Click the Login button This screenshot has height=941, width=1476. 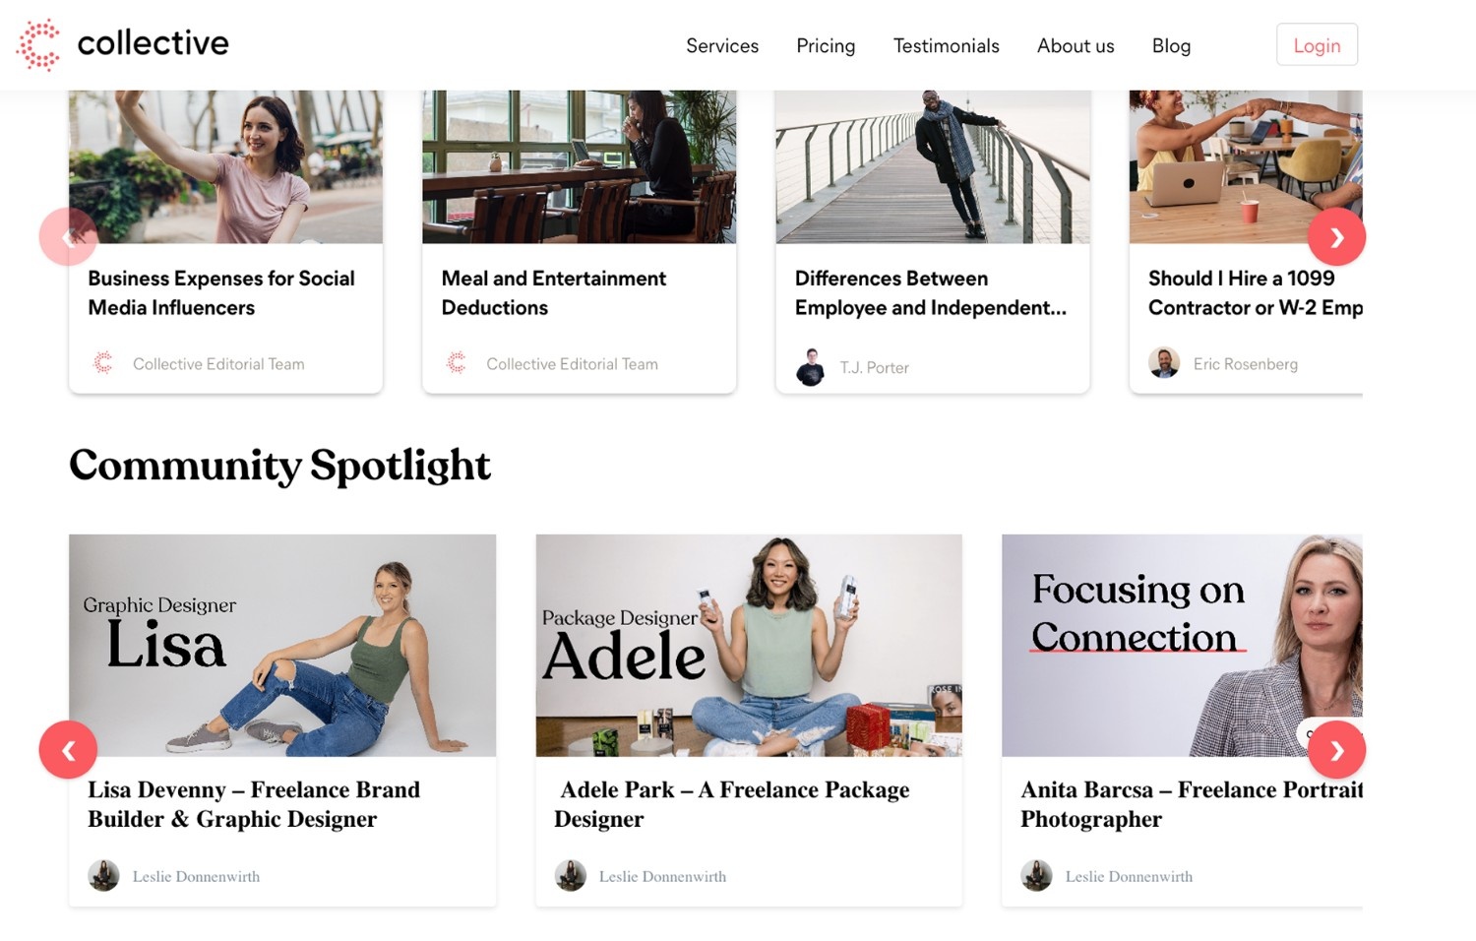click(x=1317, y=44)
